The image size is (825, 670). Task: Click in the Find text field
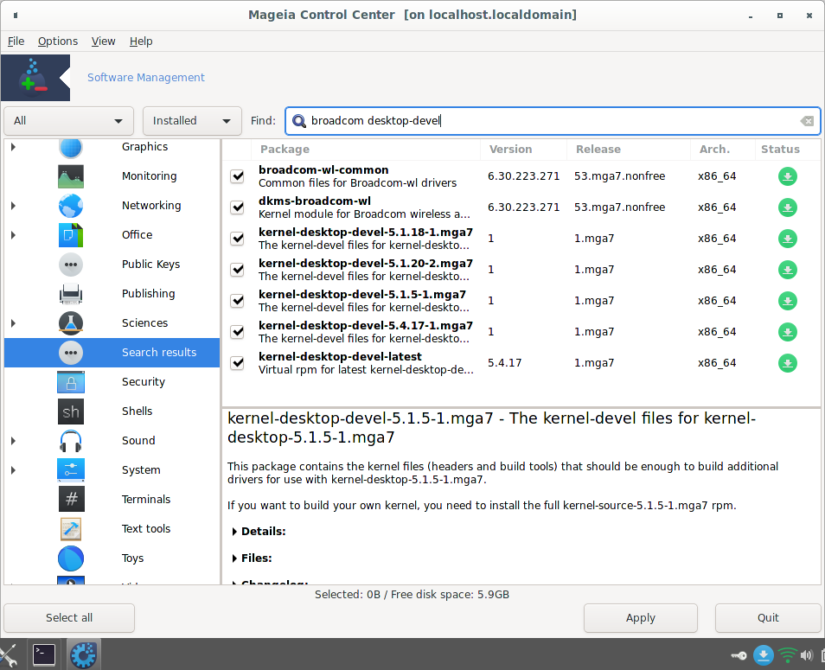coord(553,121)
